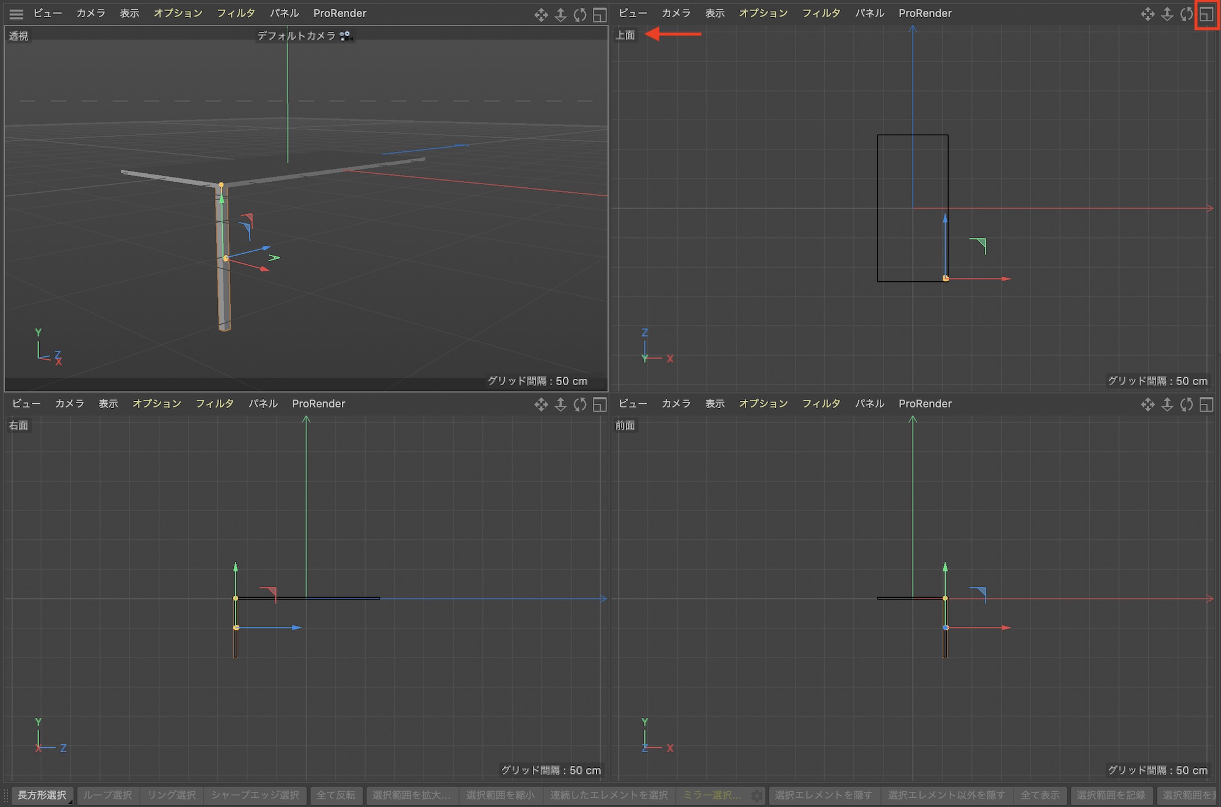Click the hamburger menu icon in perspective view
Screen dimensions: 1221x807
(x=16, y=13)
